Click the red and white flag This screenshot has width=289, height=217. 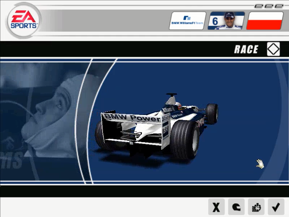265,21
